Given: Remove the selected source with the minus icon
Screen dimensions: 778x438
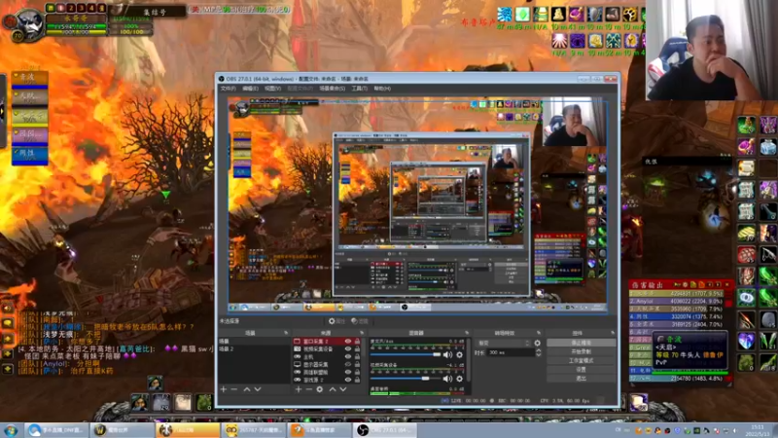Looking at the screenshot, I should pyautogui.click(x=308, y=389).
